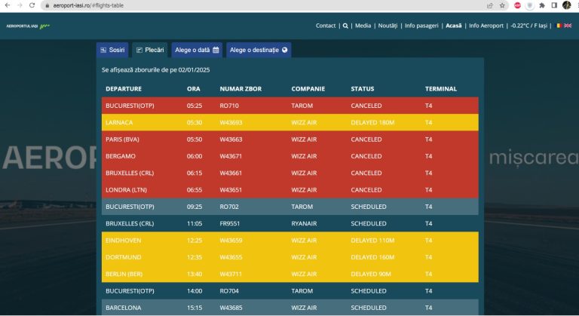This screenshot has width=579, height=316.
Task: Open the Media menu link
Action: pyautogui.click(x=363, y=26)
